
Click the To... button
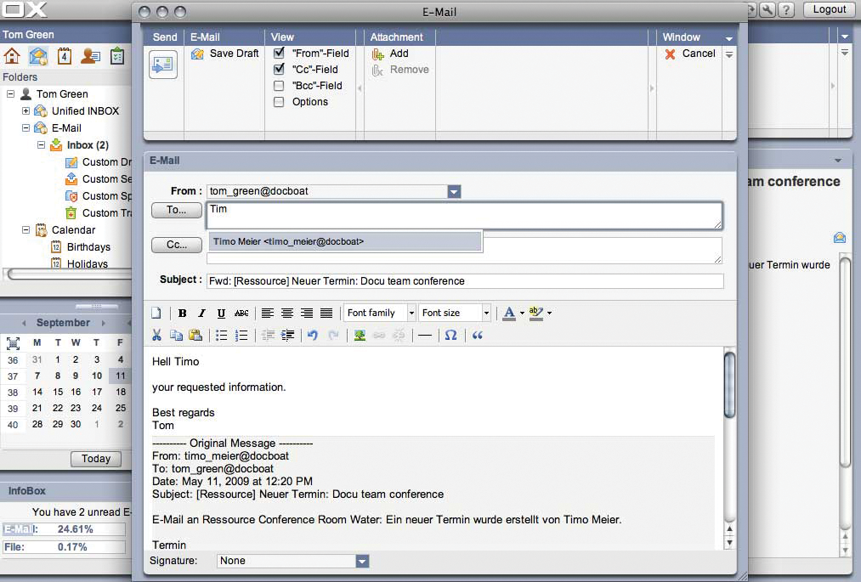tap(176, 210)
